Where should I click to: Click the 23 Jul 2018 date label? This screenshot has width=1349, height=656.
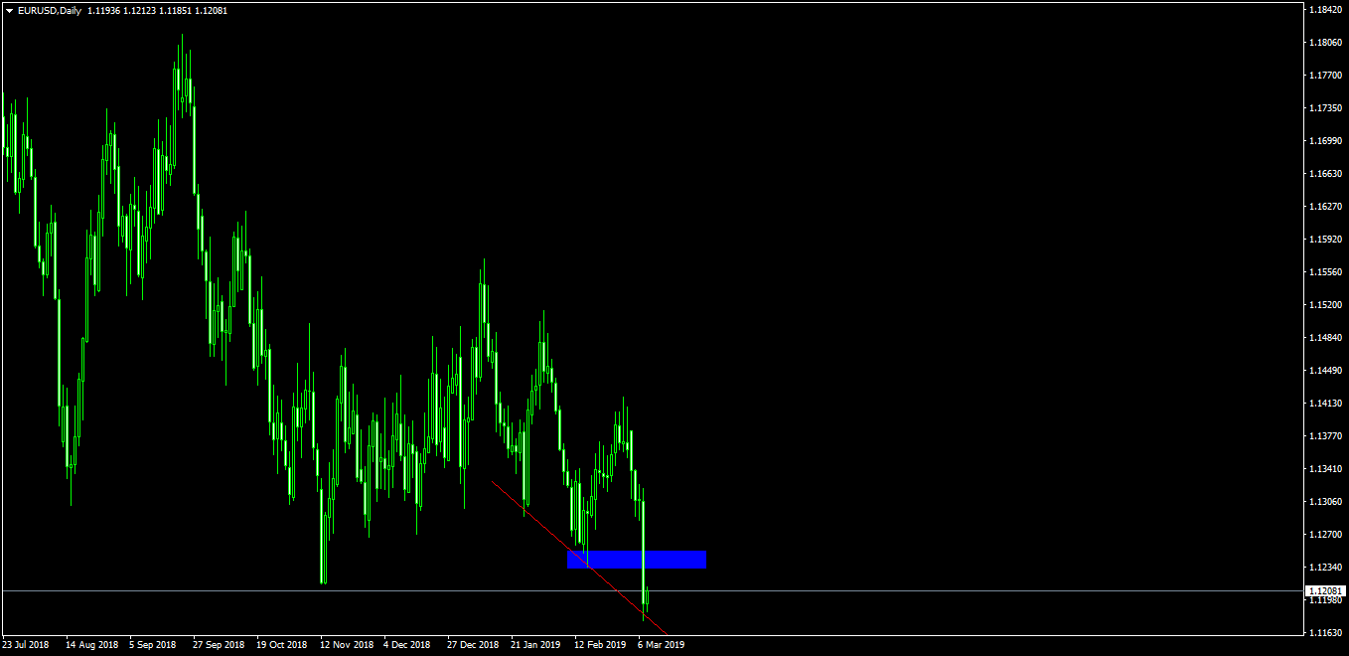[x=26, y=644]
